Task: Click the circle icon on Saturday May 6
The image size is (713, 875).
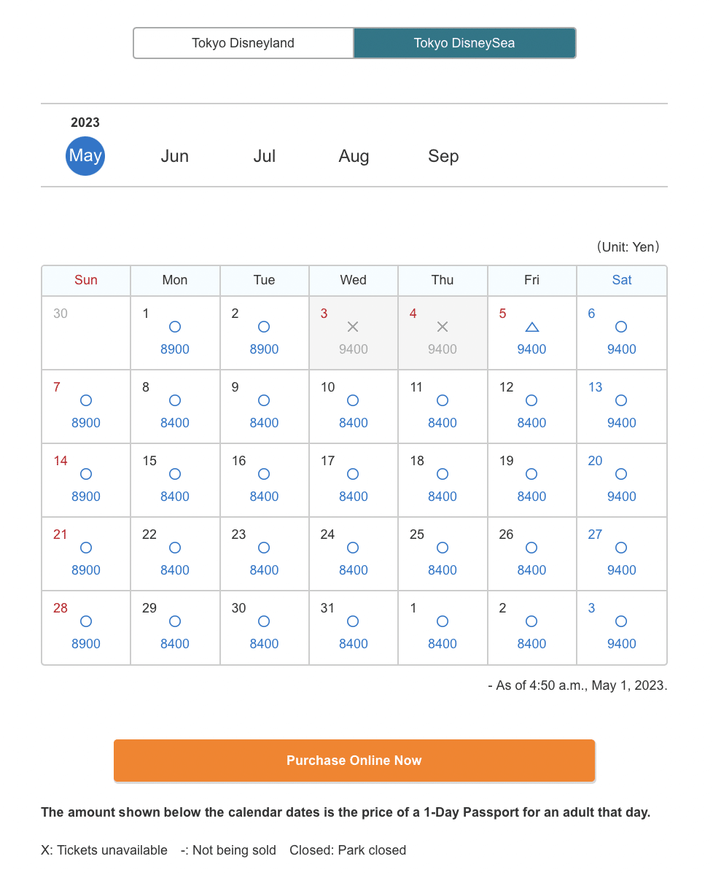Action: pos(621,327)
